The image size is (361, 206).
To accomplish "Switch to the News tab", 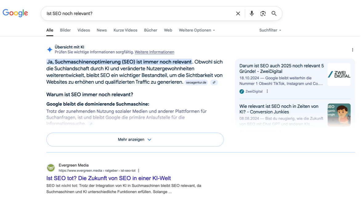I will pos(102,30).
